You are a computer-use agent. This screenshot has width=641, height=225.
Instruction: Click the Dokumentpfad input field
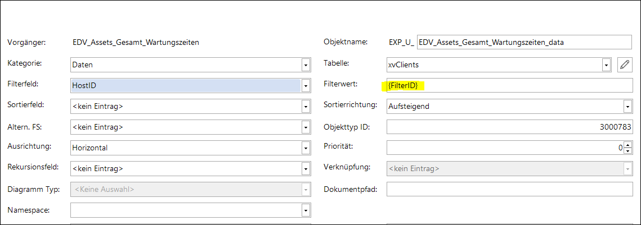click(509, 189)
